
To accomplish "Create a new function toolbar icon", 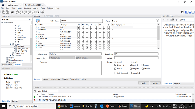I will 33,12.
